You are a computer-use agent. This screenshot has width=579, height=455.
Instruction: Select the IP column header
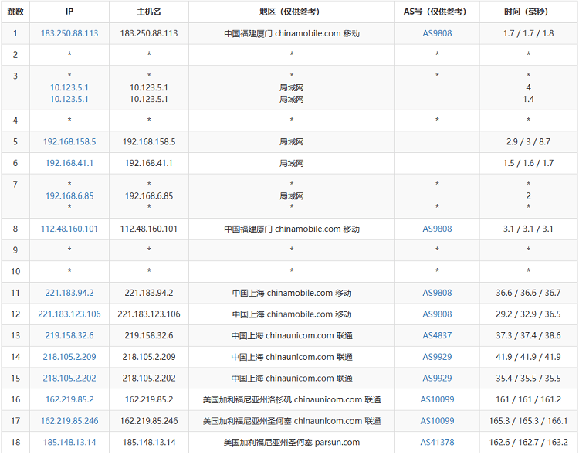point(69,12)
